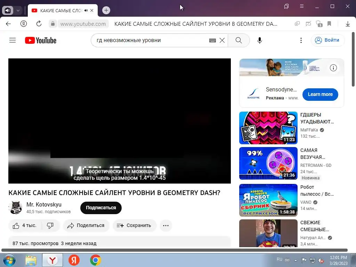Click the picture-in-picture video icon in address bar
Screen dimensions: 356x267
pos(308,24)
